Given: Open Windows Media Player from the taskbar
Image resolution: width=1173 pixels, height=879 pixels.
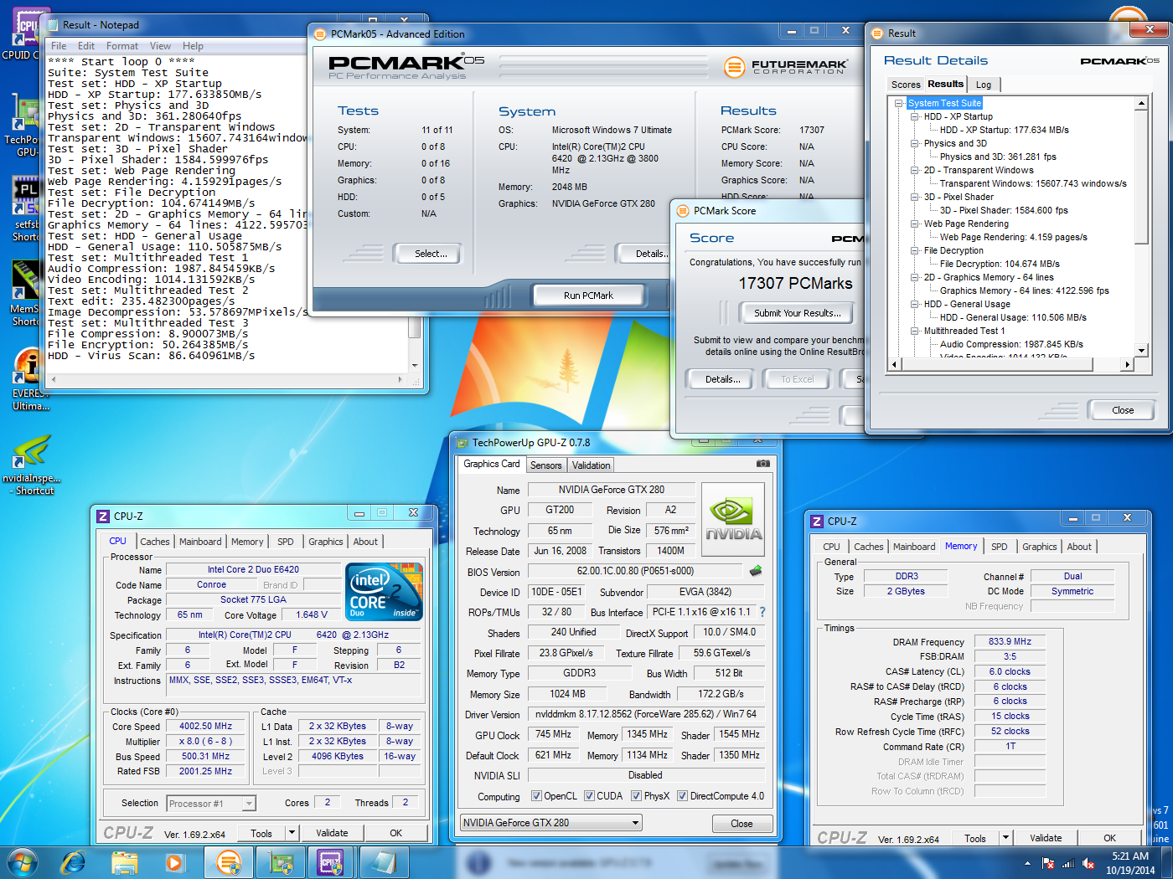Looking at the screenshot, I should (174, 862).
